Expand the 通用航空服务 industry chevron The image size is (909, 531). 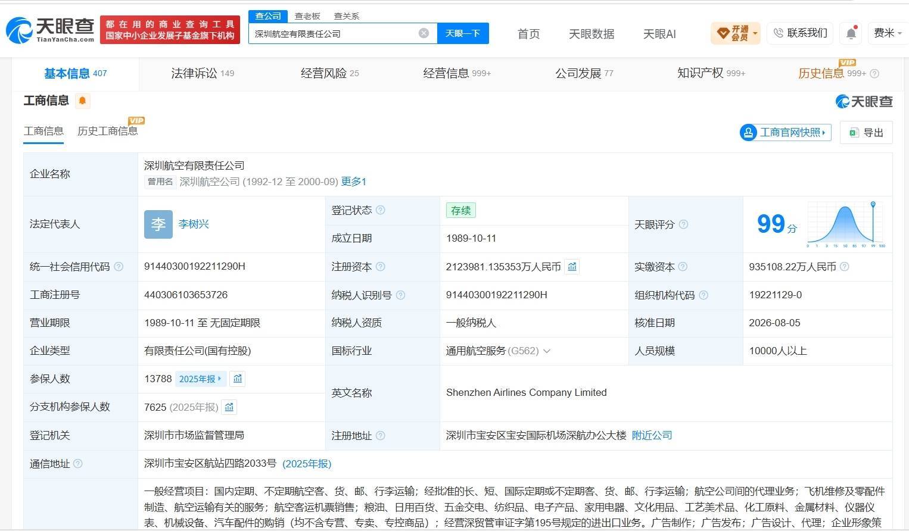tap(547, 351)
